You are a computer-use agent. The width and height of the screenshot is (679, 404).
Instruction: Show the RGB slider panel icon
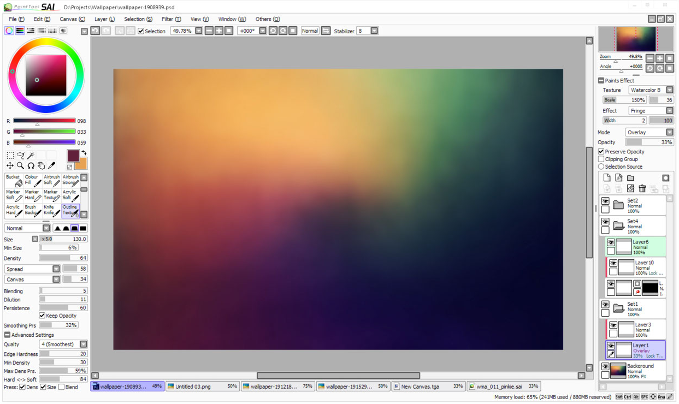(x=20, y=31)
